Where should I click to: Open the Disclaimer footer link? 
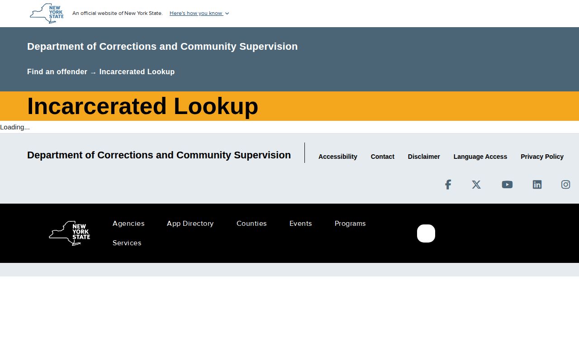coord(424,157)
